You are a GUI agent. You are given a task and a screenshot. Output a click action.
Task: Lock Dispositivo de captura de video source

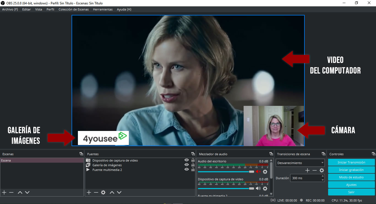pyautogui.click(x=193, y=160)
